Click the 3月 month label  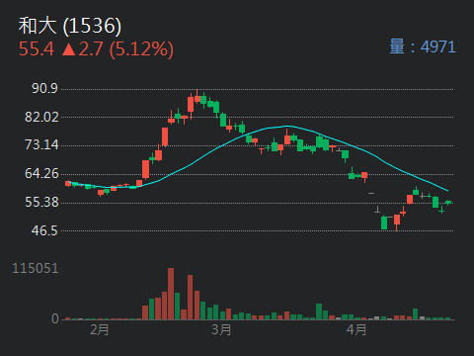pos(221,329)
